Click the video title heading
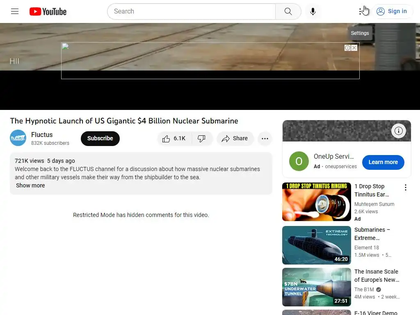Screen dimensions: 420x315 (124, 121)
